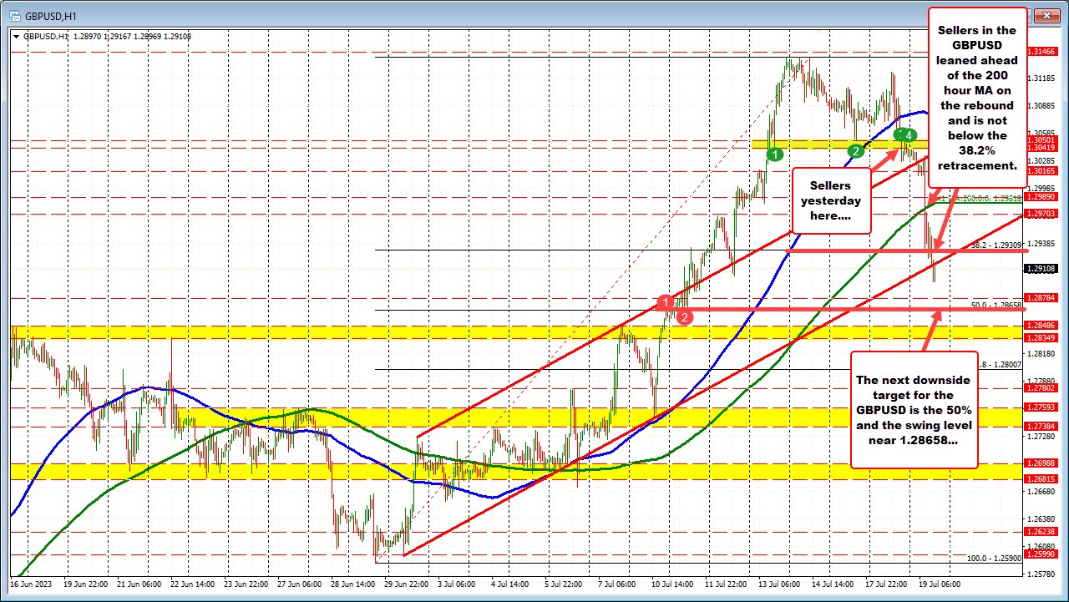Click the 17 Jul 22:00 time label

click(x=888, y=584)
